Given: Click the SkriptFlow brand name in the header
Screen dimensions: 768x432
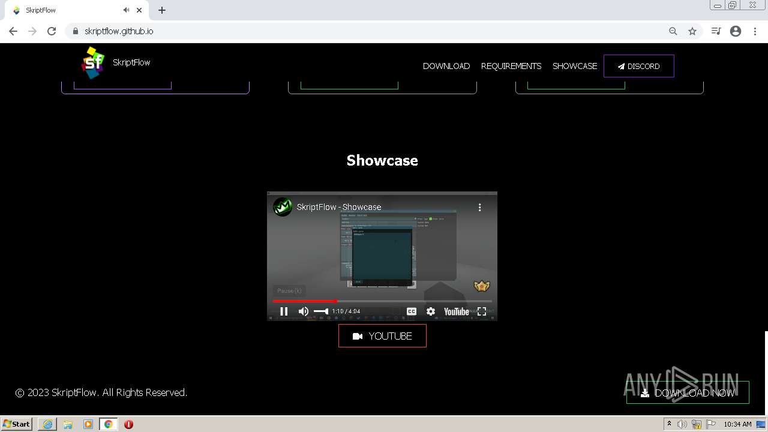Looking at the screenshot, I should [x=131, y=62].
